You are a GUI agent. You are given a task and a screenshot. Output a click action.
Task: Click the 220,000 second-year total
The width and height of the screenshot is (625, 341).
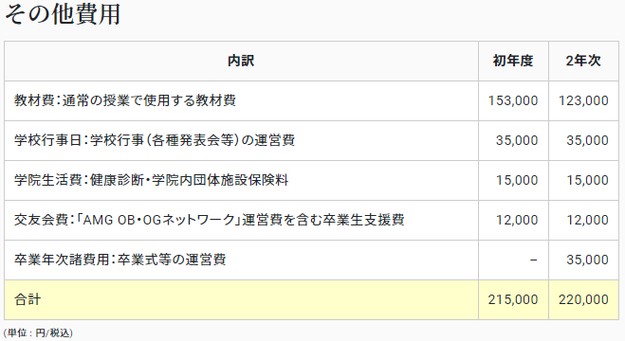coord(583,299)
